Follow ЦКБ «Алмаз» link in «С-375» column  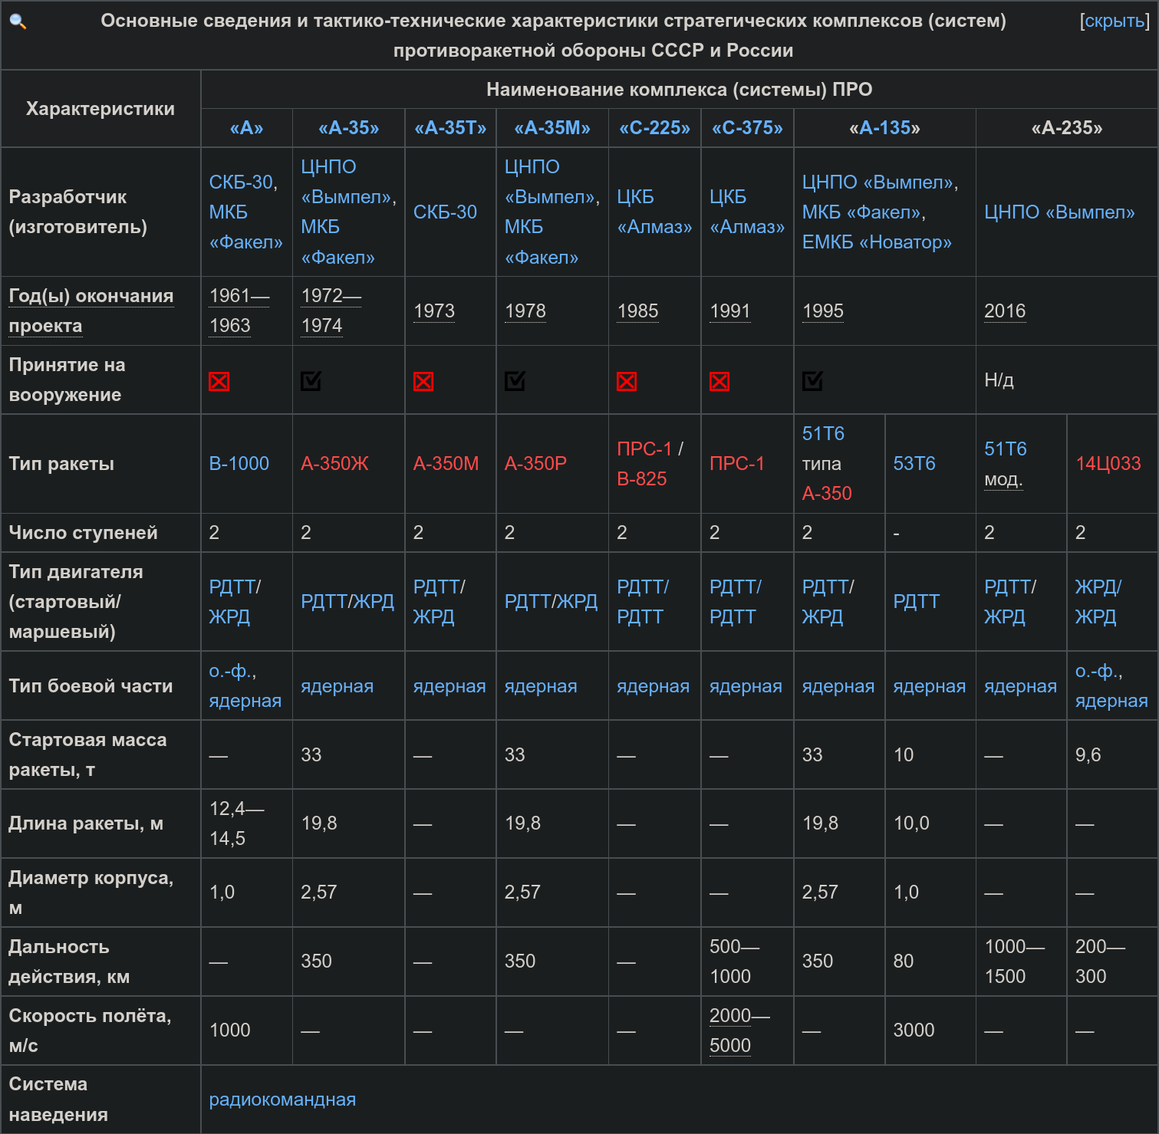747,212
